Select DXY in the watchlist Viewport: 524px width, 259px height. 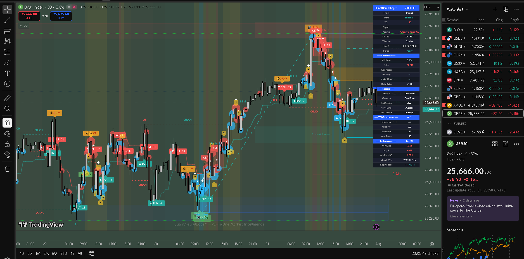(x=483, y=30)
